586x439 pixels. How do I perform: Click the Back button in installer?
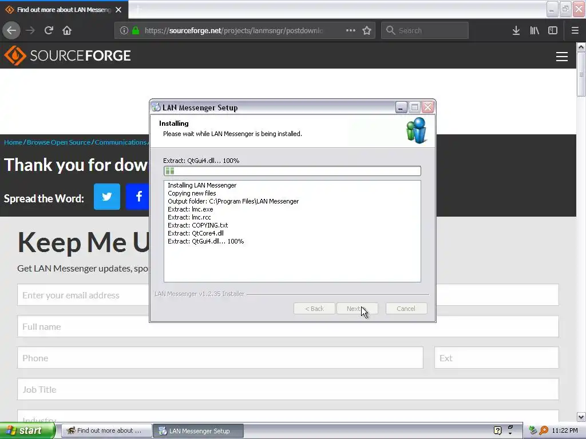(314, 309)
